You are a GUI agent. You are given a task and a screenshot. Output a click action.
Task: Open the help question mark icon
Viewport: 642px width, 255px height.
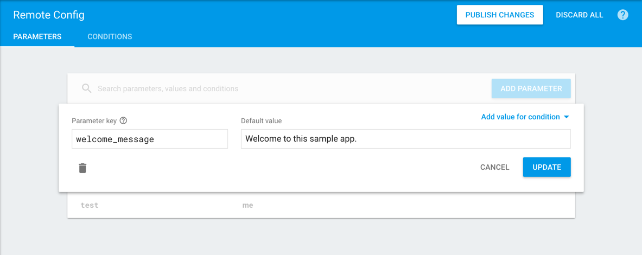[x=623, y=15]
